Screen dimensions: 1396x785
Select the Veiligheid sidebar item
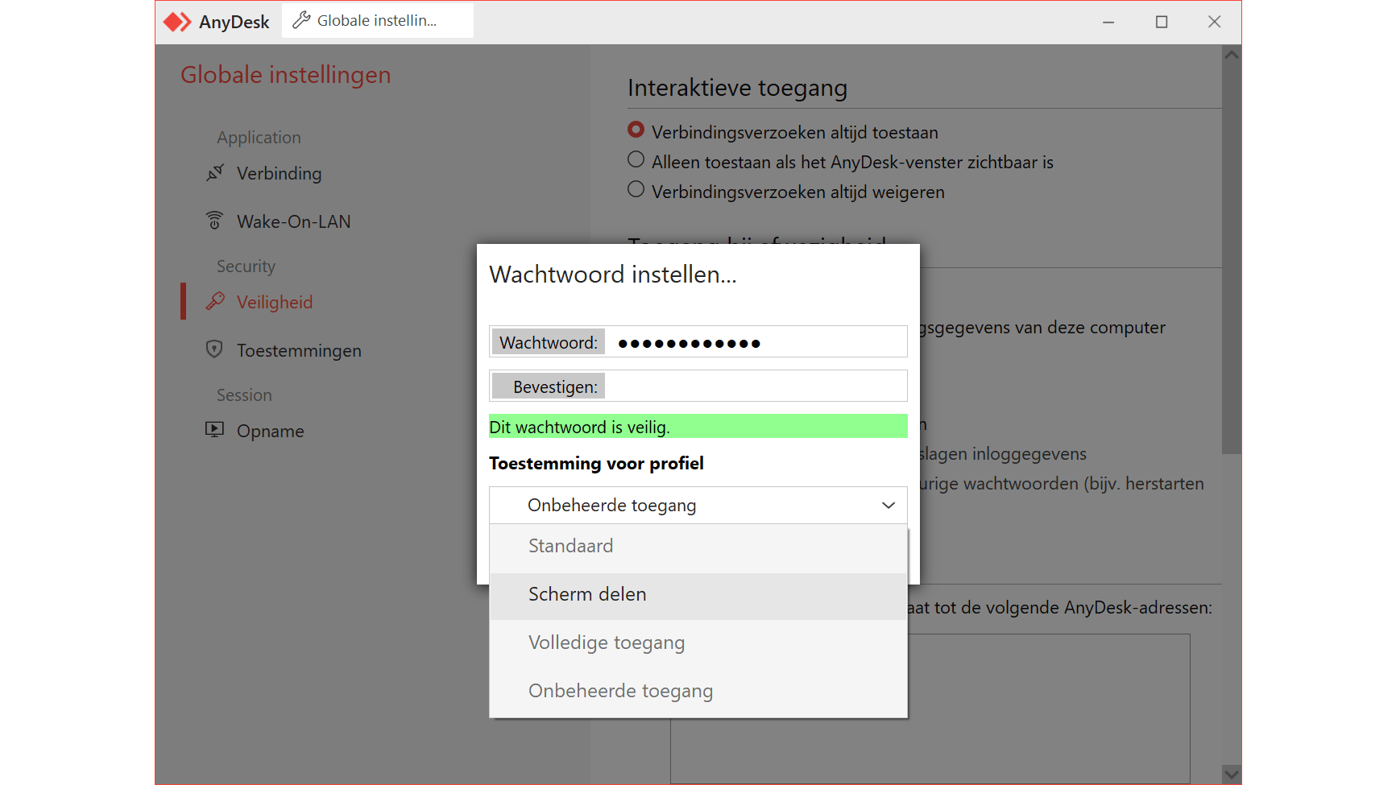[x=275, y=302]
